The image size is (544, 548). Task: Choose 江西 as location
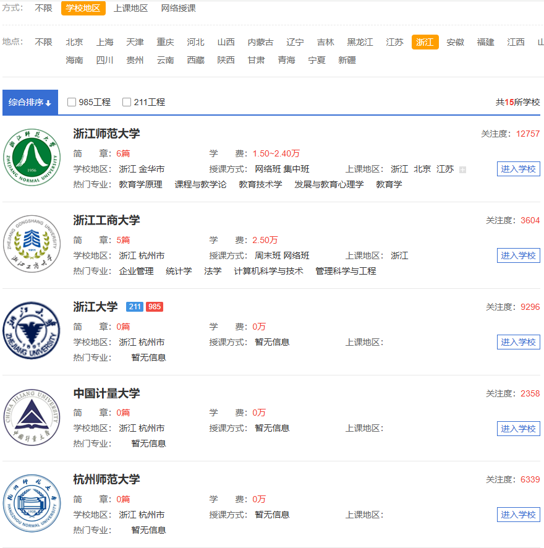(x=516, y=42)
